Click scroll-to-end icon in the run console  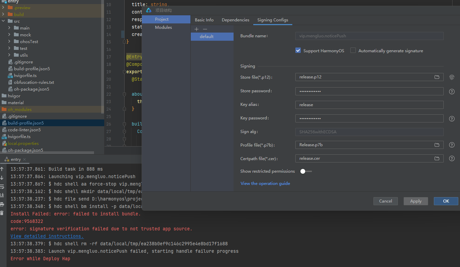coord(2,195)
